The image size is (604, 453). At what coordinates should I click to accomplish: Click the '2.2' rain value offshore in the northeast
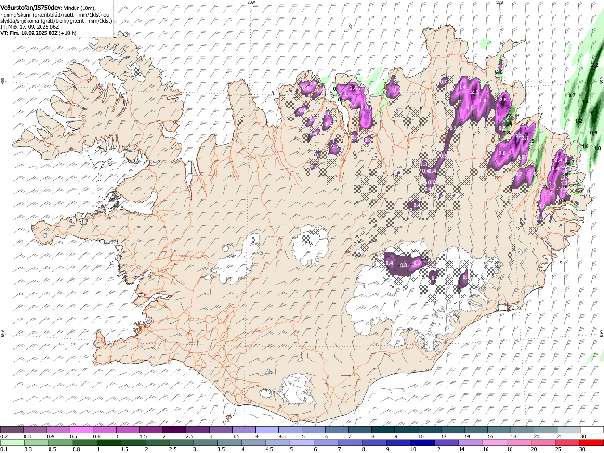[595, 64]
